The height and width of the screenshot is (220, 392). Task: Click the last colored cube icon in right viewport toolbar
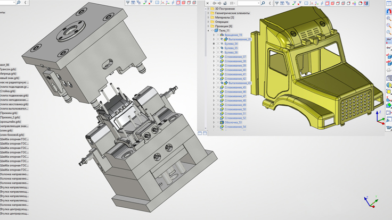coord(366,3)
